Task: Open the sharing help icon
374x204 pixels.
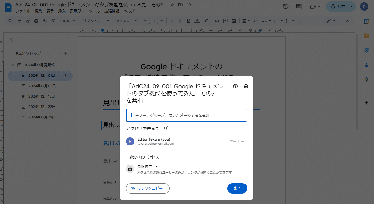Action: 235,86
